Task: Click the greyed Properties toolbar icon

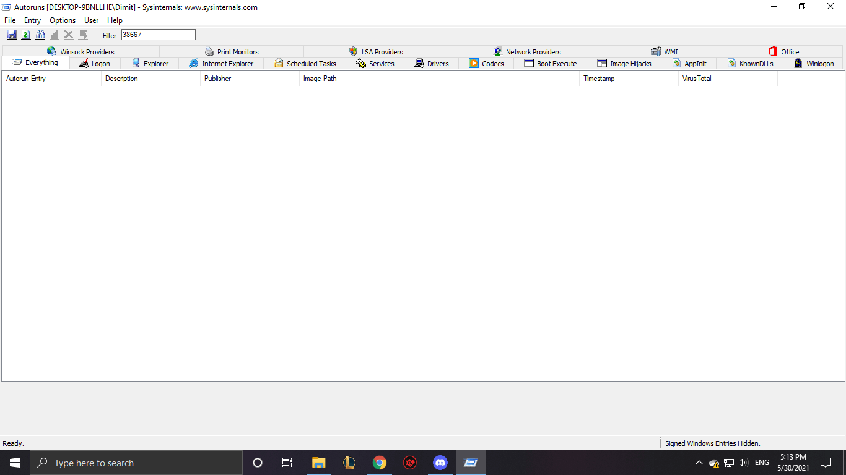Action: pos(55,35)
